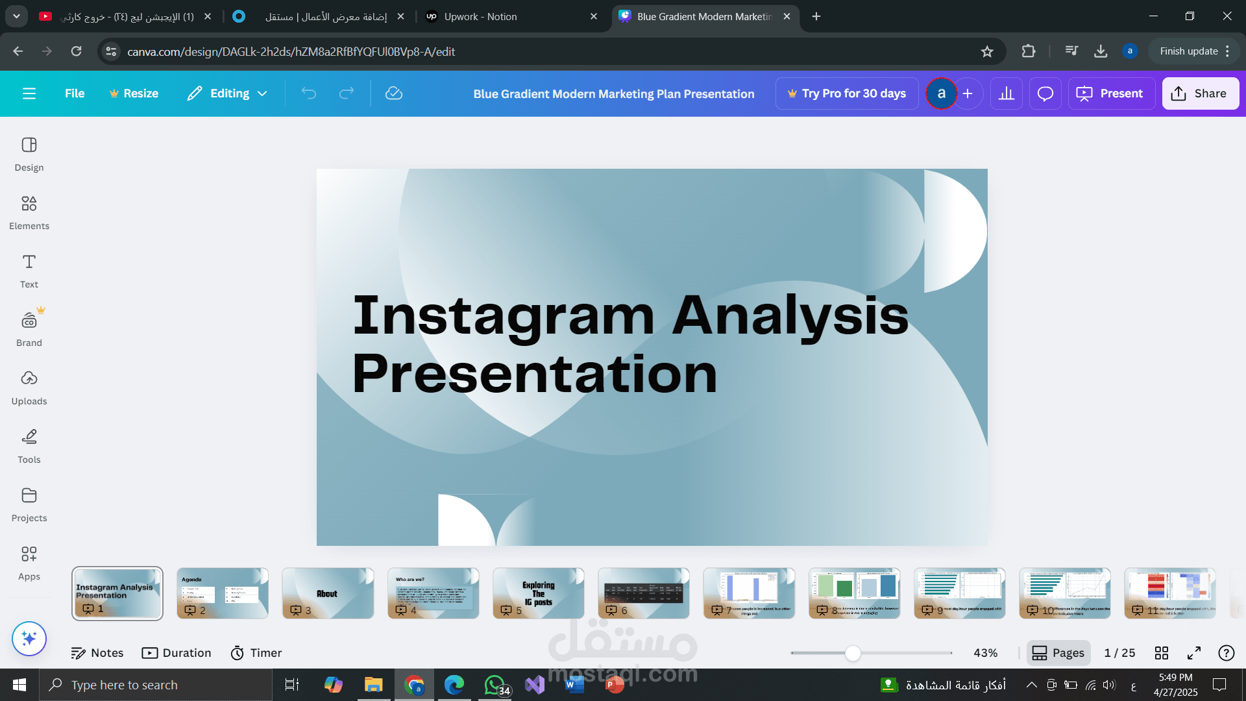Viewport: 1246px width, 701px height.
Task: Select slide 3 About thumbnail
Action: [328, 593]
